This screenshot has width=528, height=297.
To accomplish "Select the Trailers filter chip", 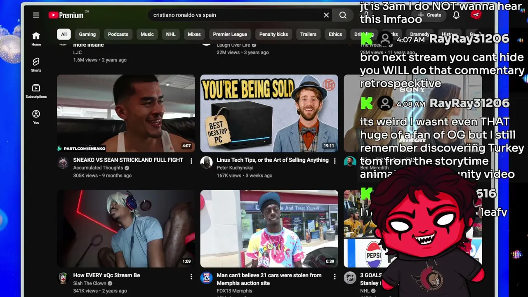I will coord(308,34).
